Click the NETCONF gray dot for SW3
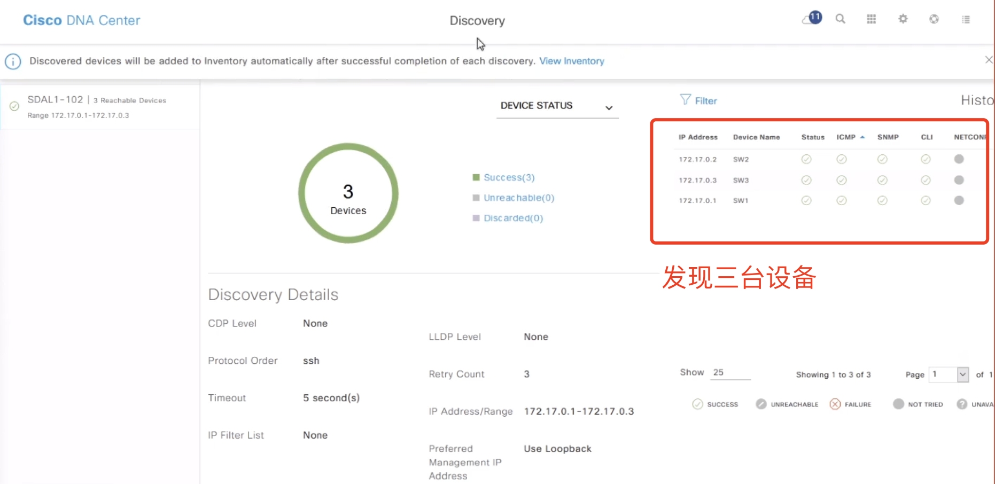The width and height of the screenshot is (995, 484). coord(959,180)
